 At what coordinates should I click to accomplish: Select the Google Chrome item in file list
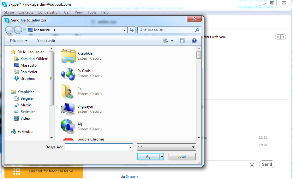(91, 139)
